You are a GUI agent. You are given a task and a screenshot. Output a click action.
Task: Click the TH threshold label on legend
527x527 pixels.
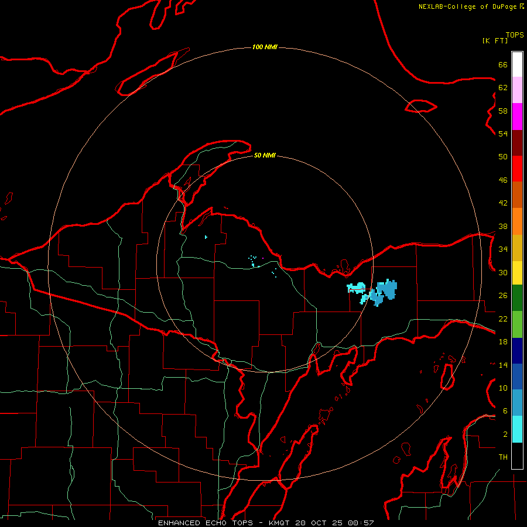(x=503, y=457)
